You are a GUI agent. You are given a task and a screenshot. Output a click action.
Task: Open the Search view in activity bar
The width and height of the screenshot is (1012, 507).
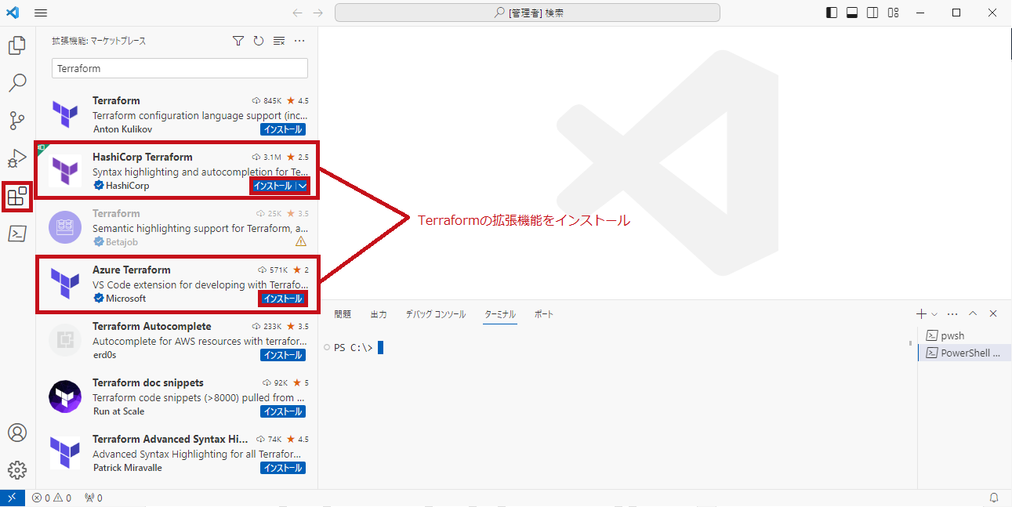pyautogui.click(x=17, y=83)
